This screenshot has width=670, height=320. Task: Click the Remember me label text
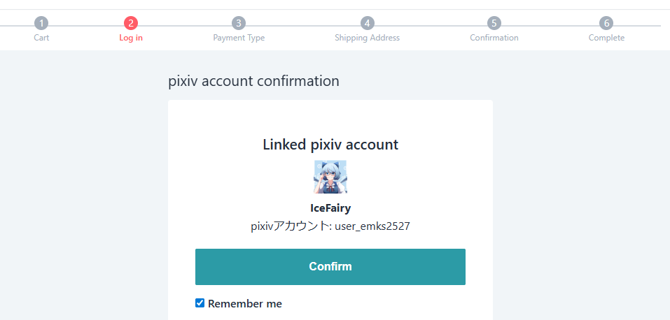(245, 304)
